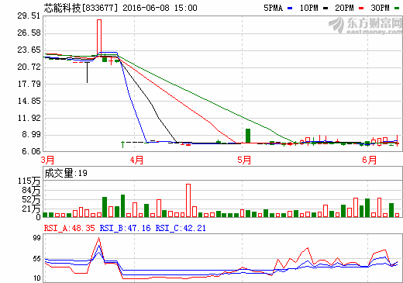Click the 29.51 price axis label
Viewport: 403px width, 283px height.
point(29,16)
